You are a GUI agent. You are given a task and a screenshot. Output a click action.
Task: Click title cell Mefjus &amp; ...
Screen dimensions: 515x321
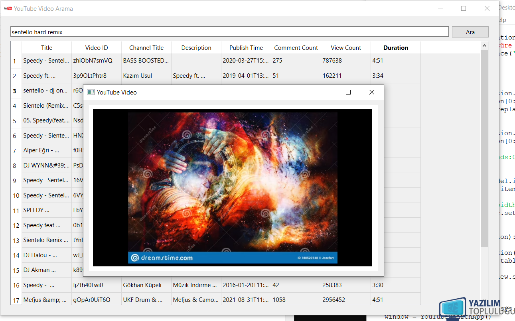click(x=47, y=300)
